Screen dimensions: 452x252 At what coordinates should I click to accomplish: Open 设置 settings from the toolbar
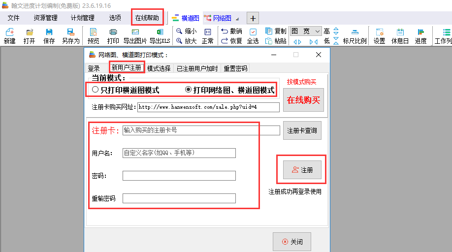pos(379,36)
